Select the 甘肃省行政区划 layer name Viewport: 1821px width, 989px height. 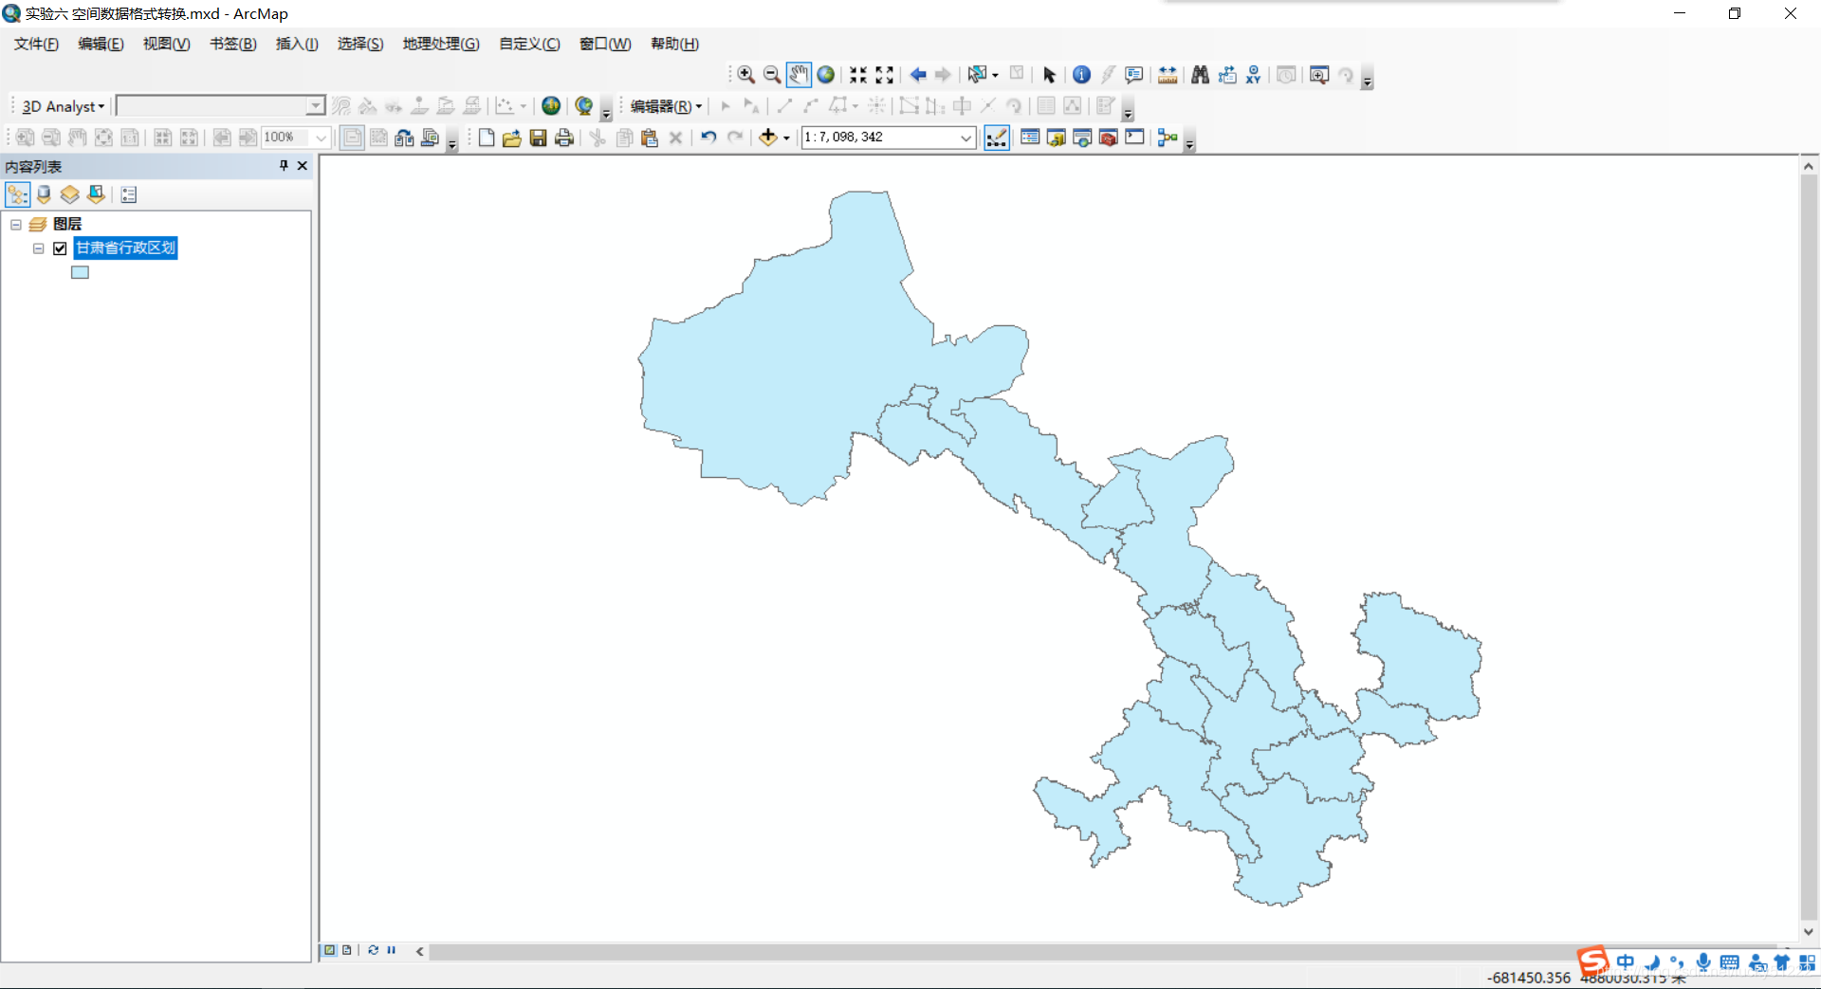point(125,248)
